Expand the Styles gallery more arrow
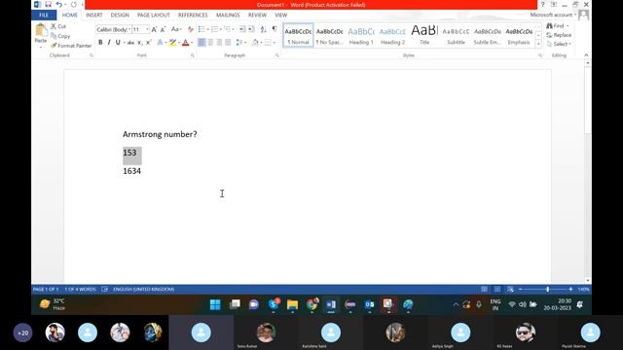This screenshot has height=350, width=623. point(538,44)
